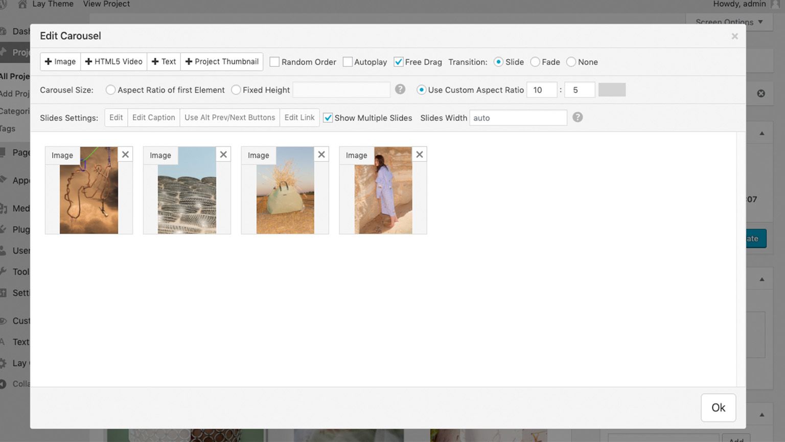Add an HTML5 Video slide
Viewport: 785px width, 442px height.
tap(113, 62)
